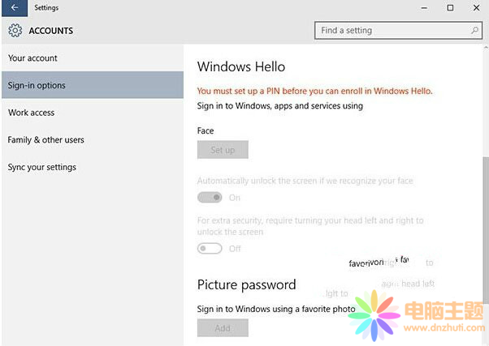
Task: Click the Accounts gear icon
Action: pyautogui.click(x=15, y=31)
